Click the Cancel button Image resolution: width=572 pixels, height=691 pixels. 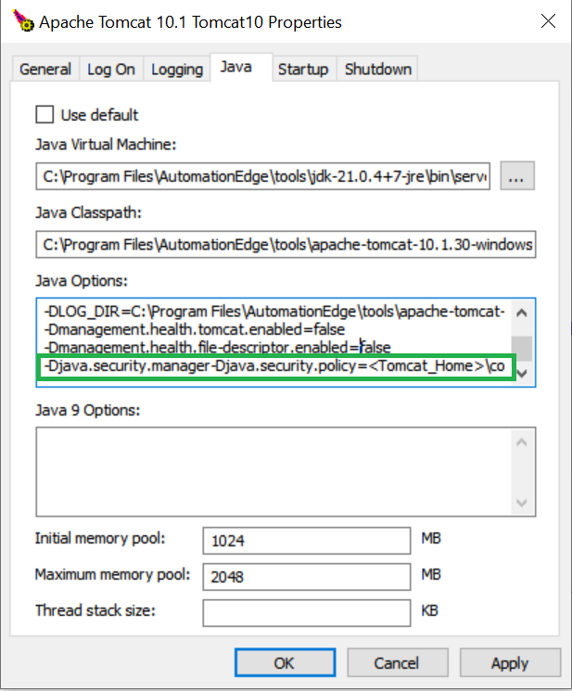pyautogui.click(x=398, y=662)
